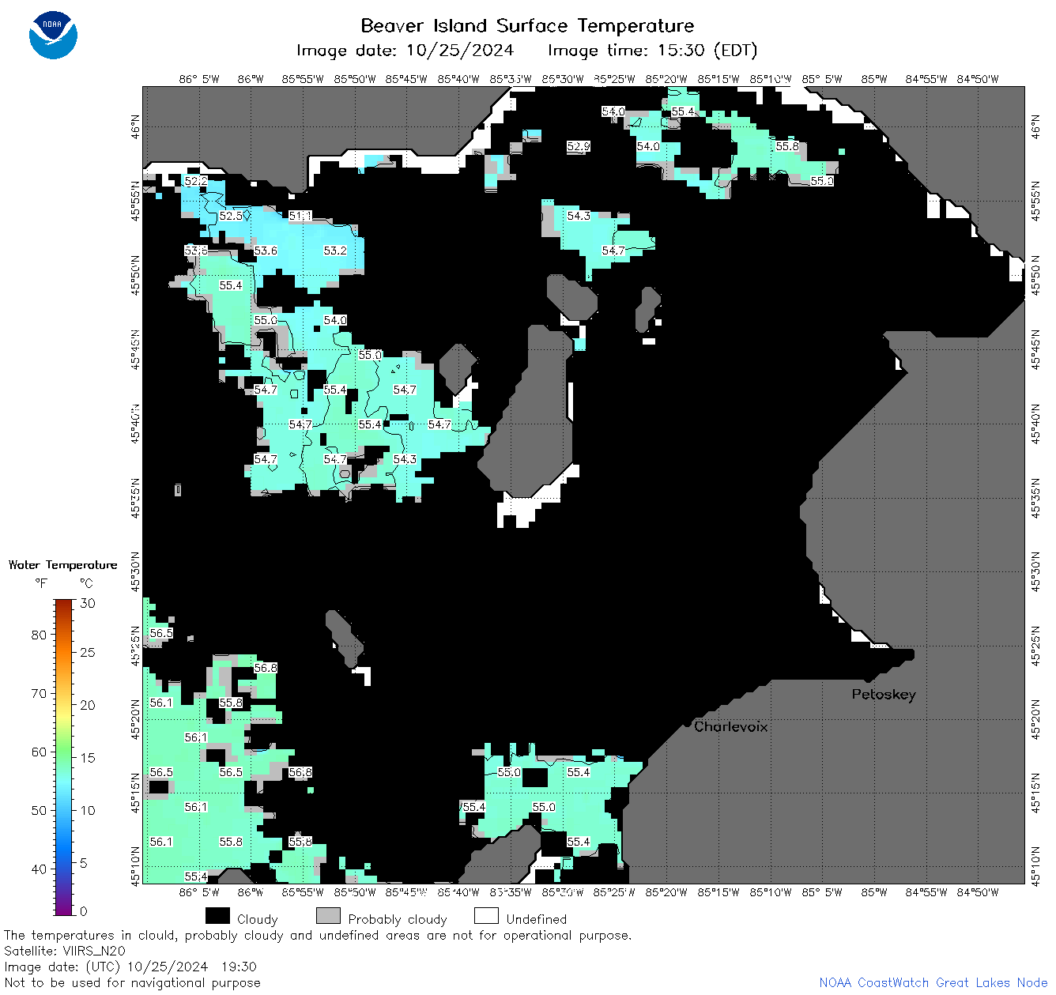Click the 52.2 temperature reading
Screen dimensions: 1056x995
(196, 181)
